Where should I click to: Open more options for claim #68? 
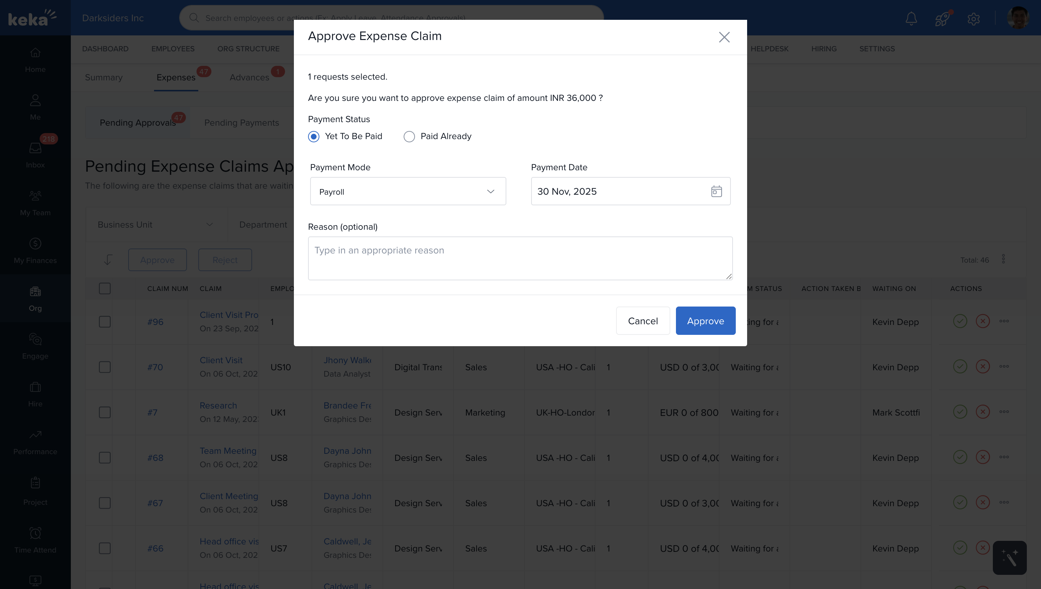tap(1004, 457)
